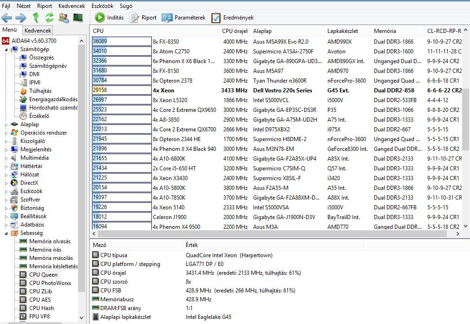Click the Szoftver icon in tree

tap(14, 200)
